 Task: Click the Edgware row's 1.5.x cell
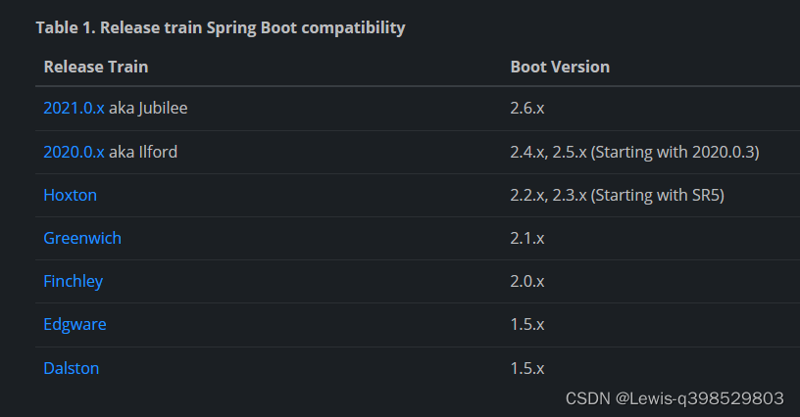pos(527,325)
